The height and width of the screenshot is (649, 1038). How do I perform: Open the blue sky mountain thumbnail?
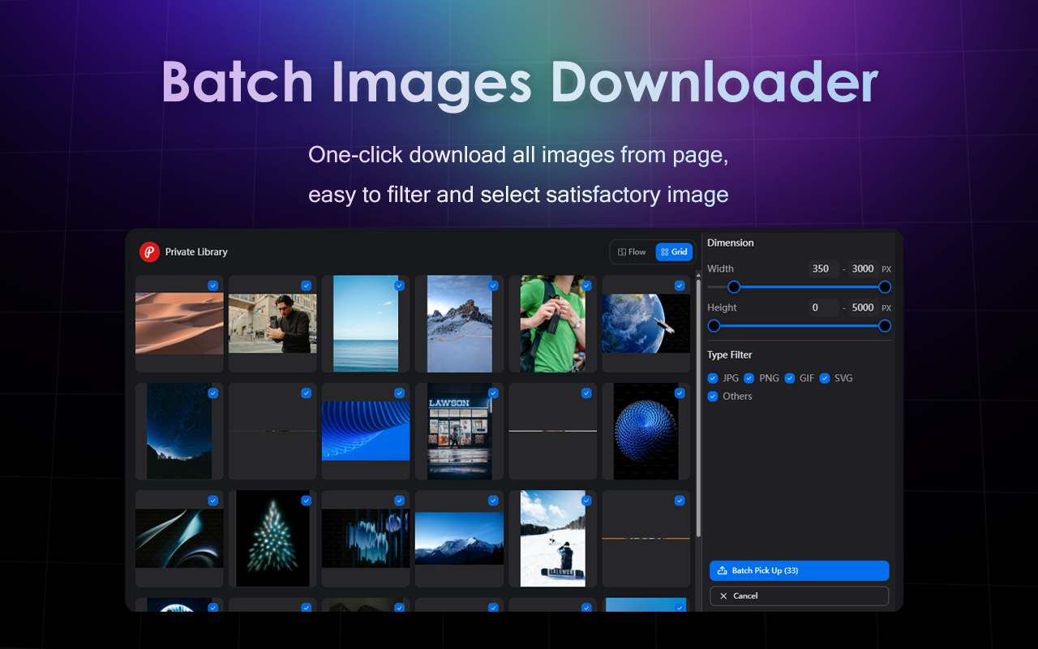[x=460, y=539]
